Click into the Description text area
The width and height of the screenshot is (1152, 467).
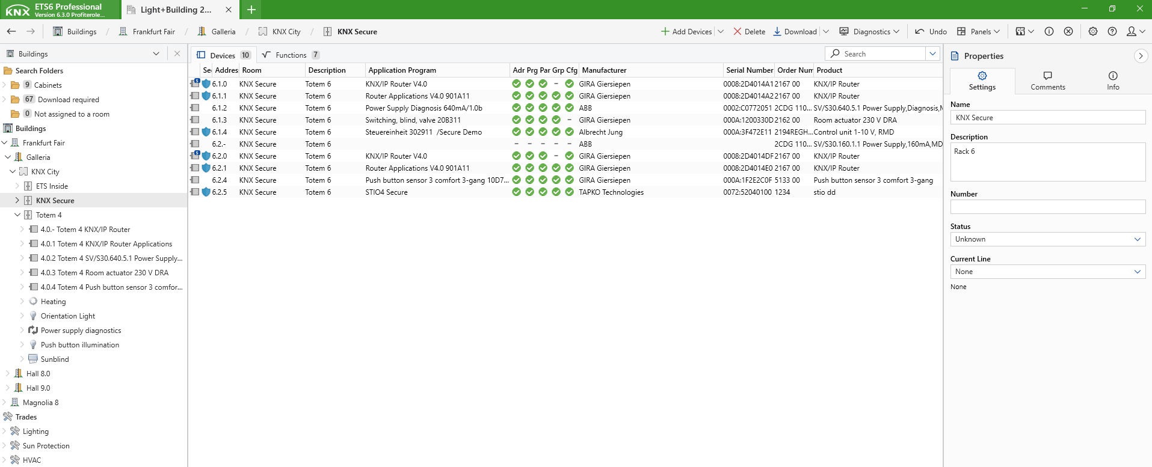click(1048, 162)
